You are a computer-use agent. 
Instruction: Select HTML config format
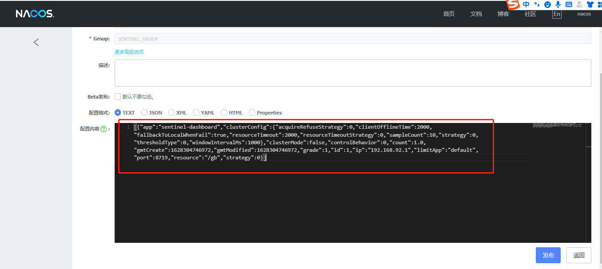[224, 113]
